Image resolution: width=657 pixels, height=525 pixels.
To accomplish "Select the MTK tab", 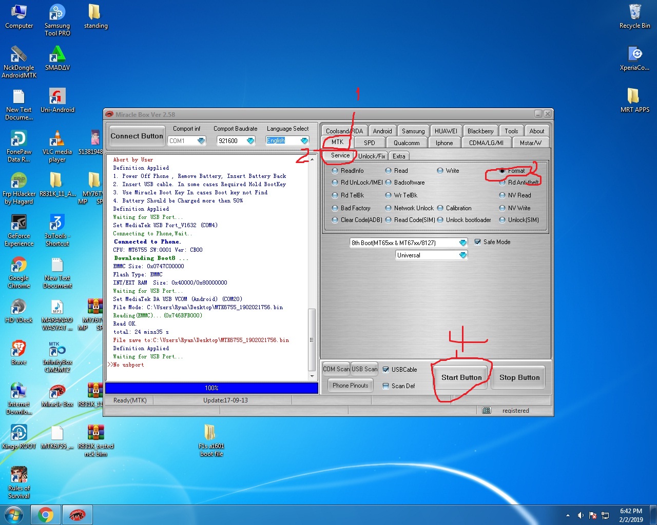I will [337, 142].
